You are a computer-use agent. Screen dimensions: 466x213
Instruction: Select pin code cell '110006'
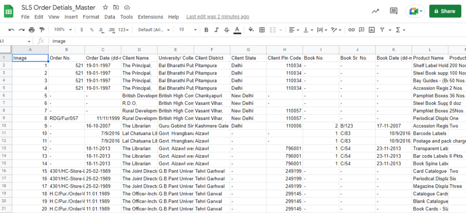[x=285, y=126]
